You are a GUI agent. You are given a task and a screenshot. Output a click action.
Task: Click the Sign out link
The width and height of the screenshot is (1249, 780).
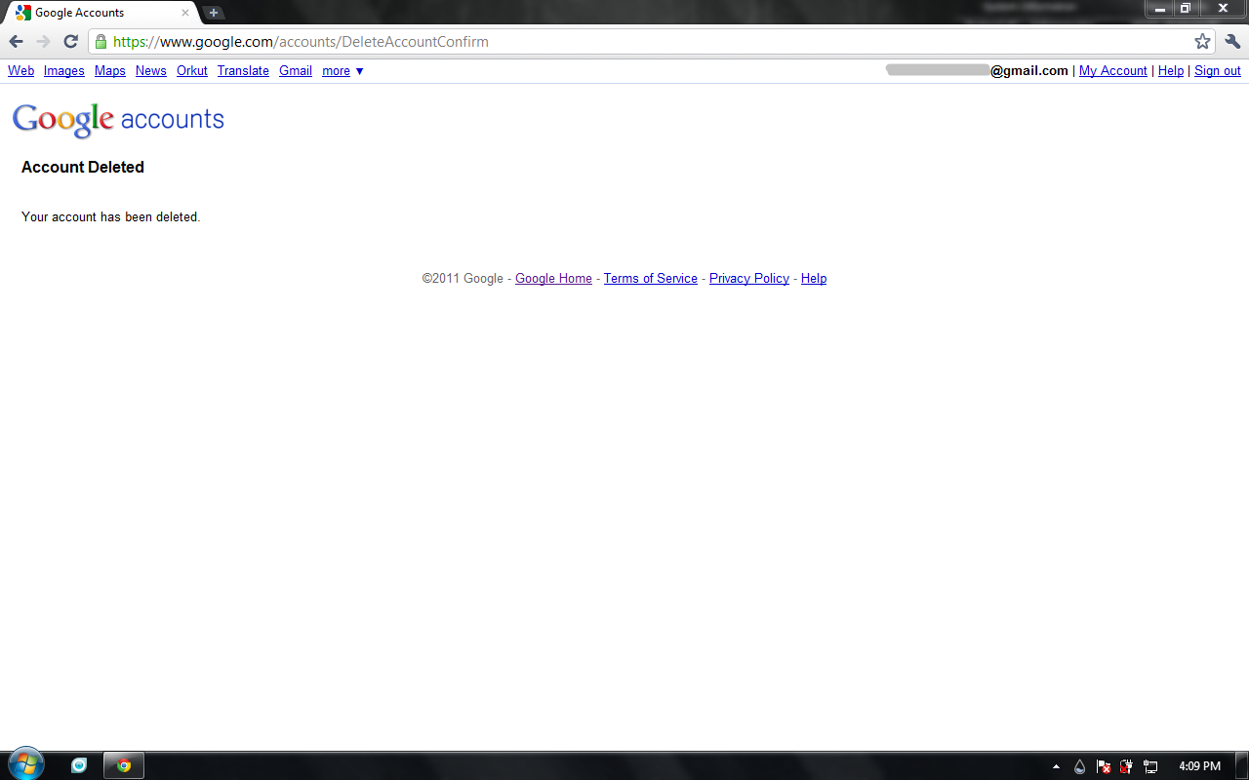1218,71
